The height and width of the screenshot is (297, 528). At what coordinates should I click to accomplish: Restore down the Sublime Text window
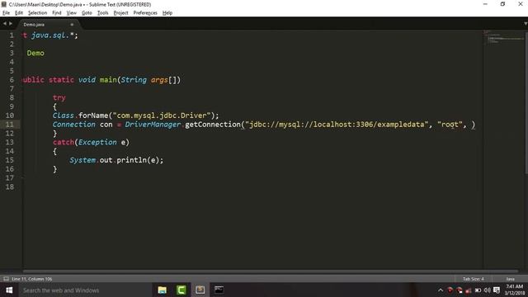502,4
